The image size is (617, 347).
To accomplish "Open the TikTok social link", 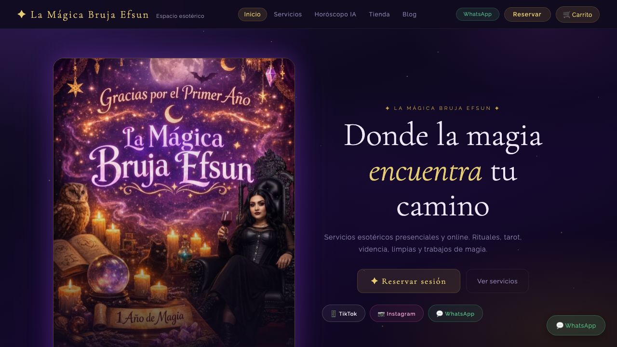I will [344, 313].
